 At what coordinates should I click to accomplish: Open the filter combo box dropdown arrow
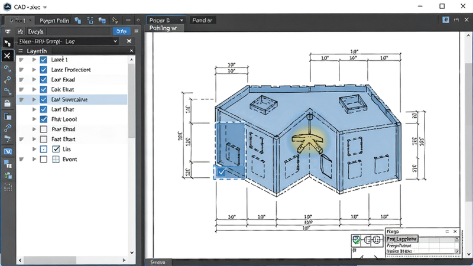tap(115, 41)
